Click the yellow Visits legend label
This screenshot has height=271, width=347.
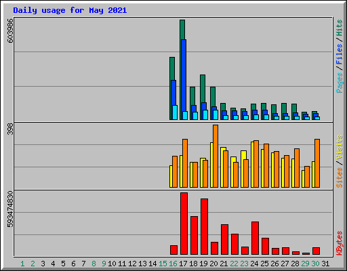(339, 147)
